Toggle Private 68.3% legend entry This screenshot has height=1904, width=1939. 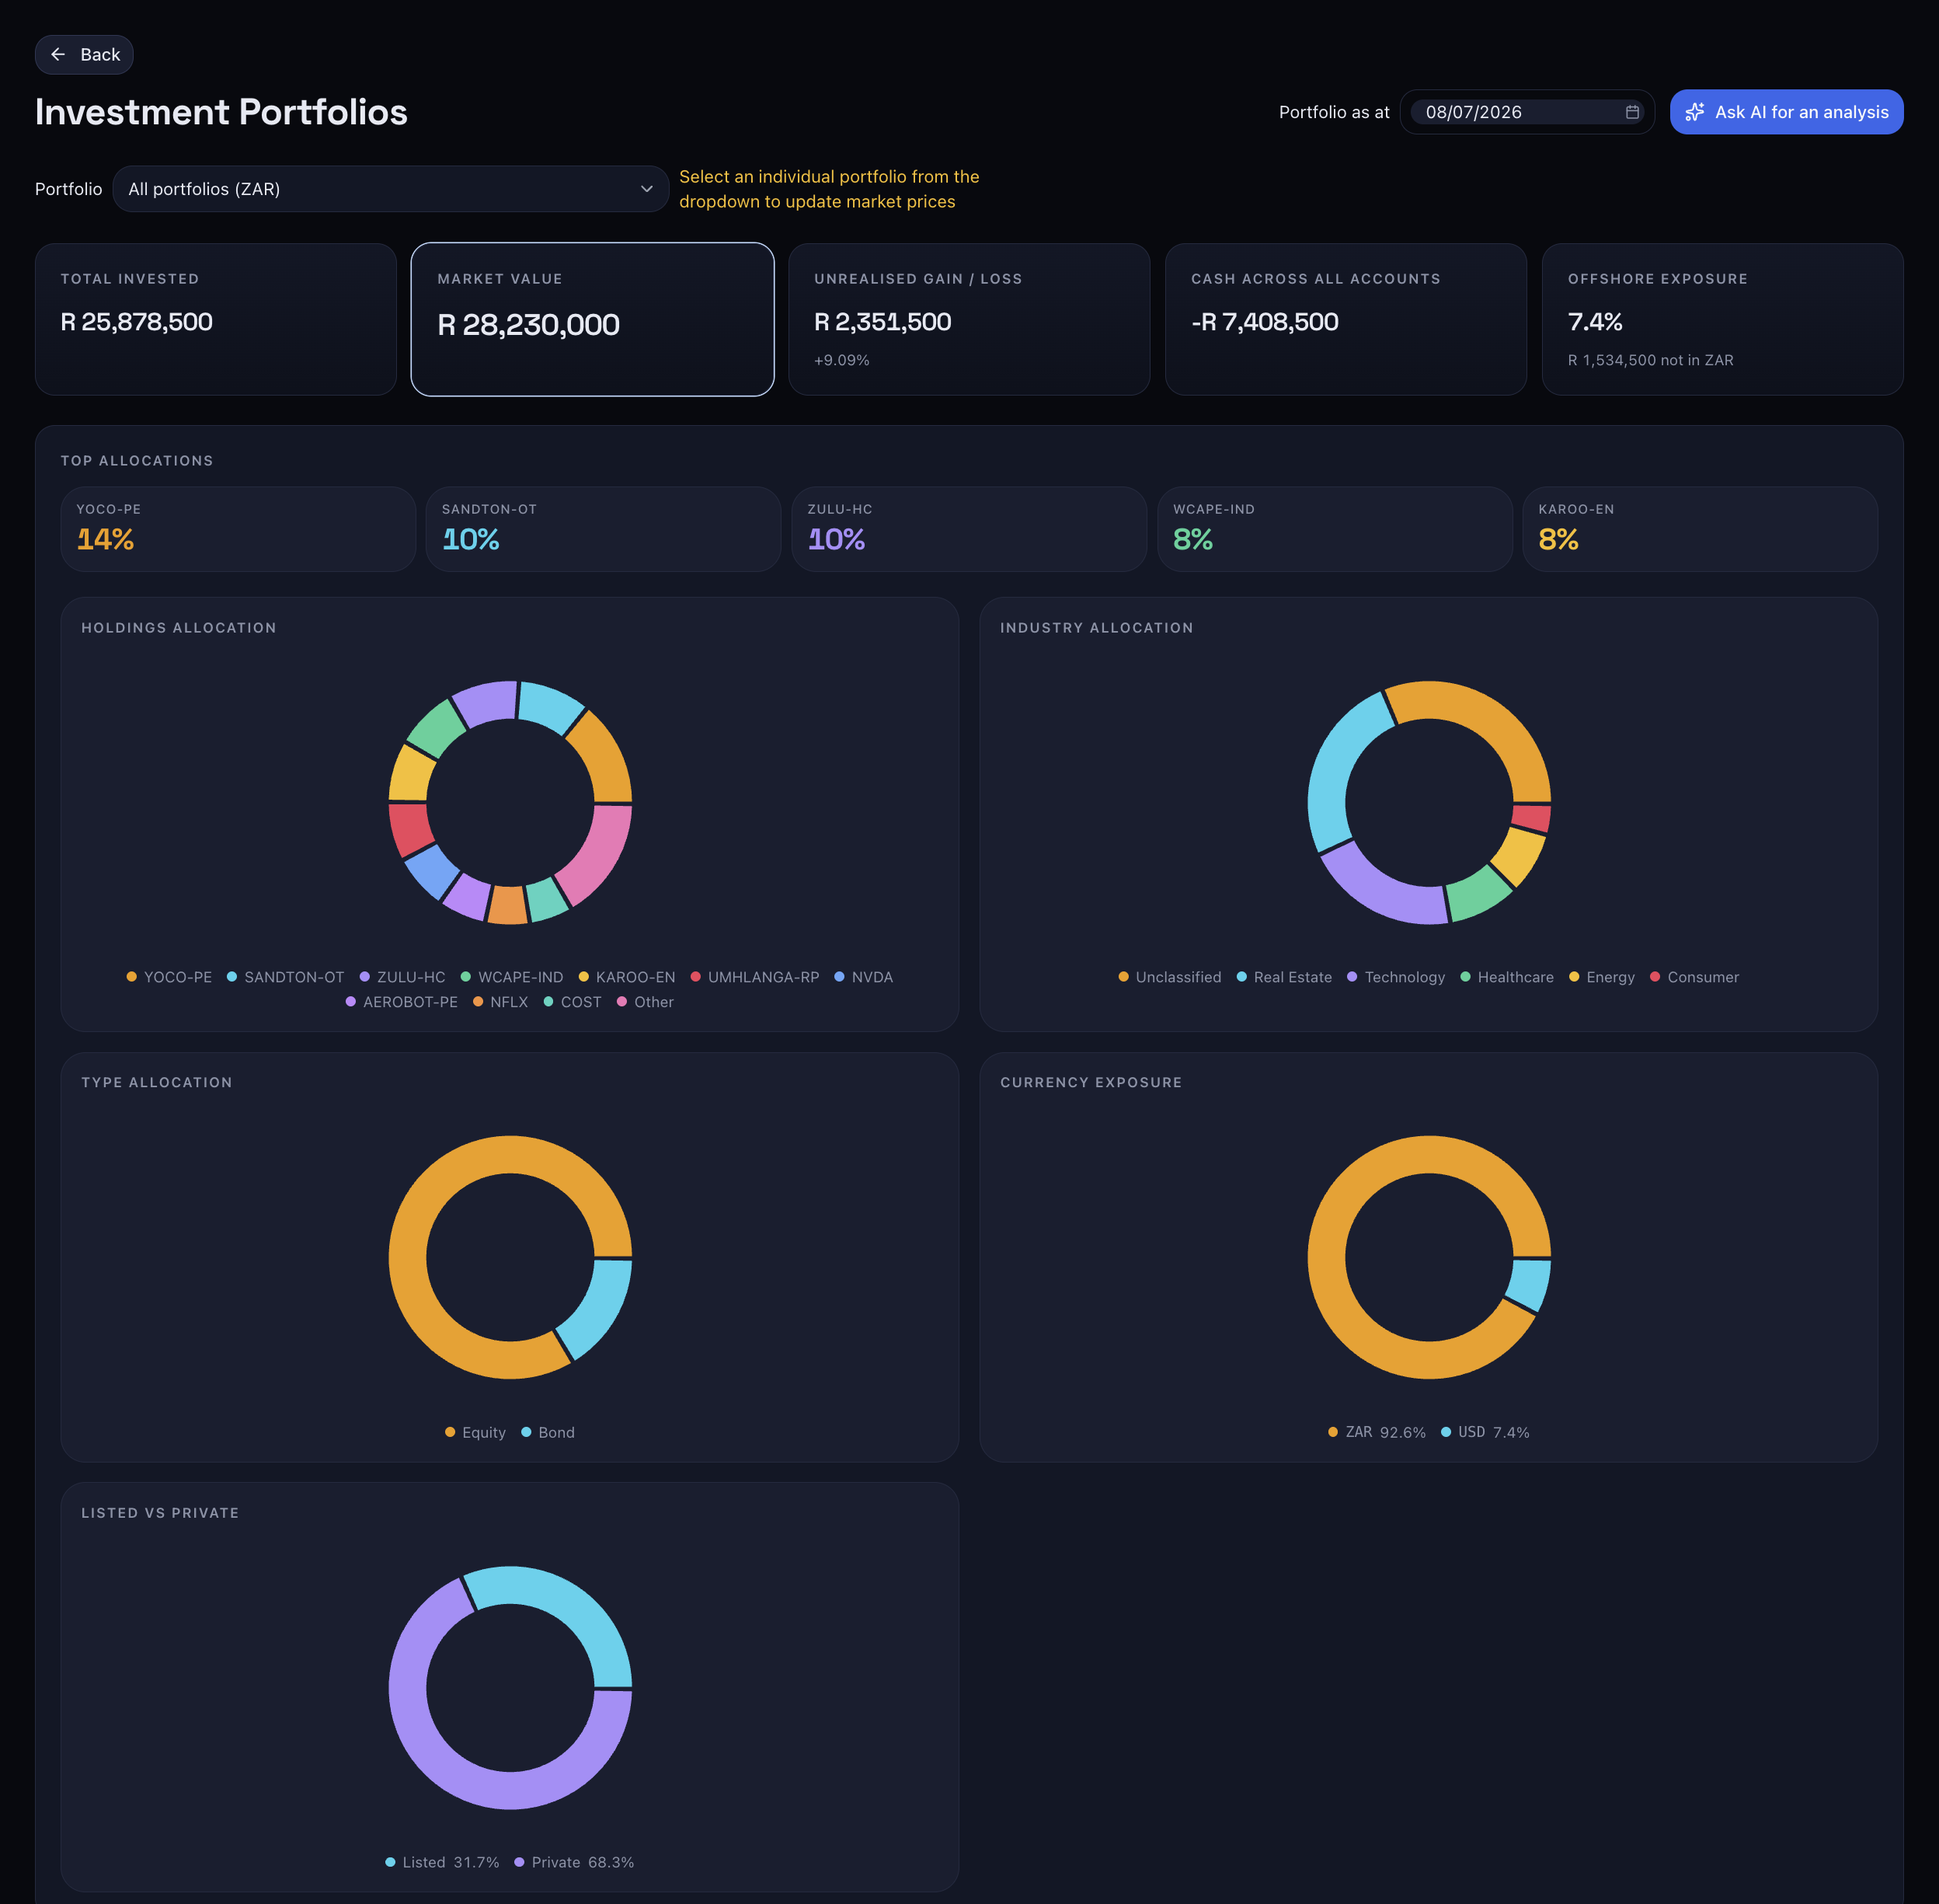tap(574, 1862)
